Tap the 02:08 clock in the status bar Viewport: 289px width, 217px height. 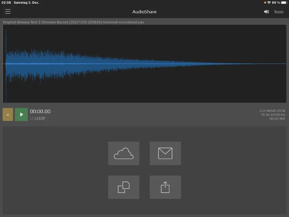point(6,3)
